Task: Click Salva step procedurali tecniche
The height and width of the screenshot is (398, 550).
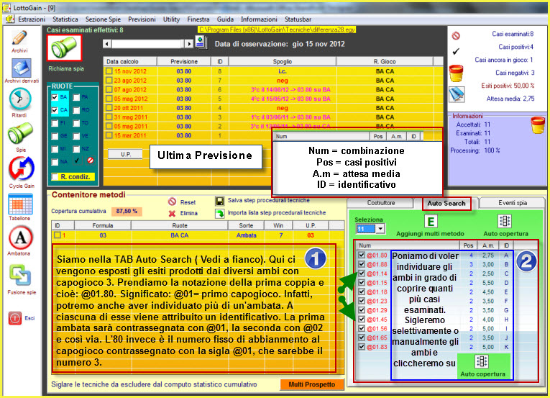Action: [x=269, y=200]
